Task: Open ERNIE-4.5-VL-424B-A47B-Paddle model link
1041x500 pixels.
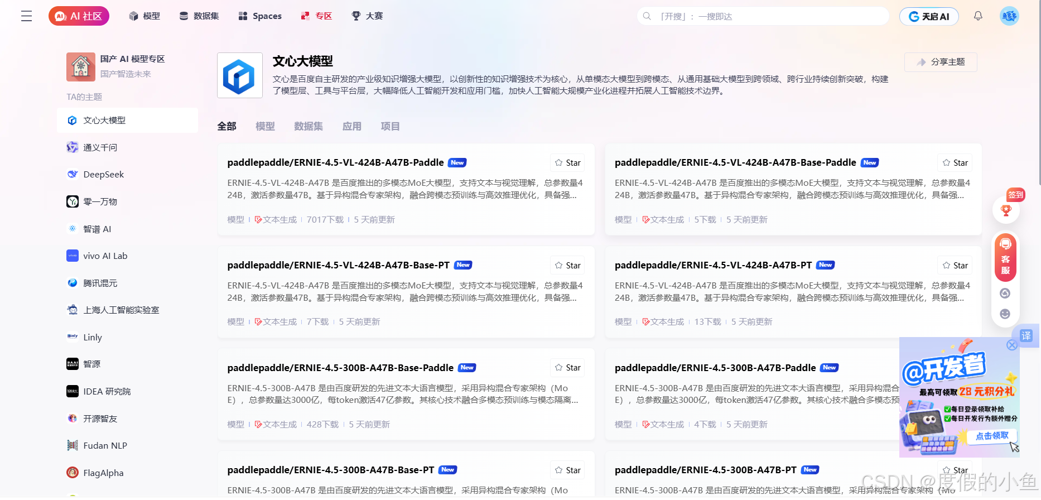Action: tap(335, 162)
